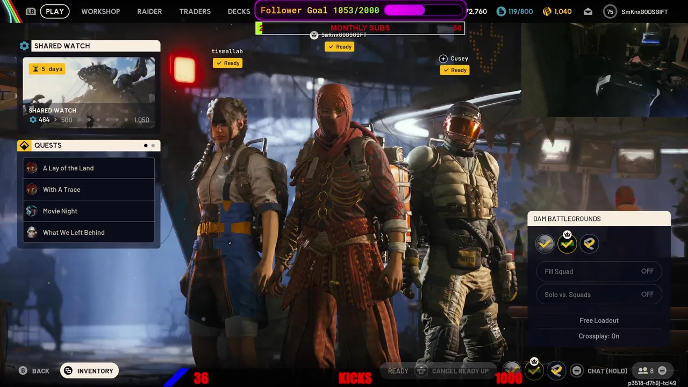Click the menu icon after player count 8
The image size is (688, 387).
click(x=662, y=371)
